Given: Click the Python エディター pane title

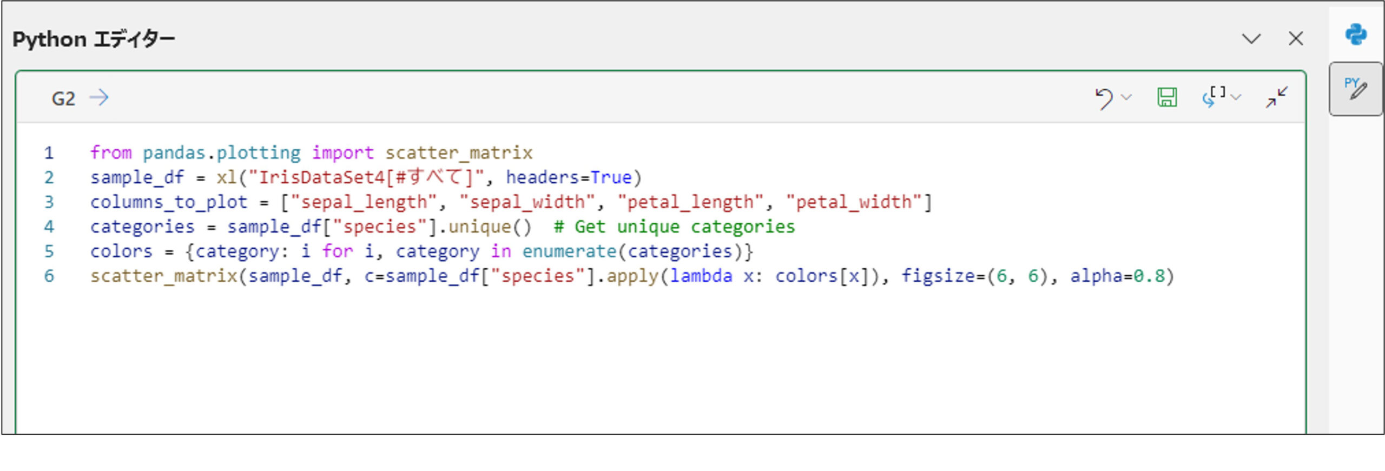Looking at the screenshot, I should click(x=94, y=39).
